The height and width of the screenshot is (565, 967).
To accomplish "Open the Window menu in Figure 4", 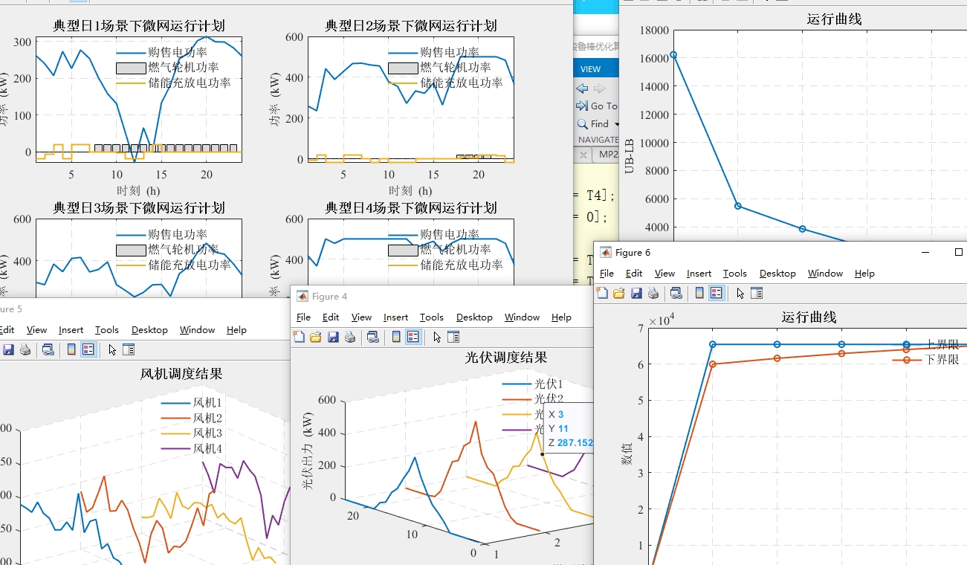I will tap(522, 317).
